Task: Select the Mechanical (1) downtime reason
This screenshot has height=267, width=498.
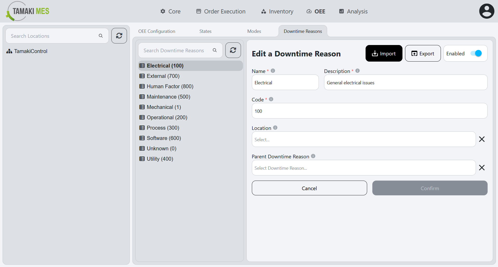Action: coord(163,107)
